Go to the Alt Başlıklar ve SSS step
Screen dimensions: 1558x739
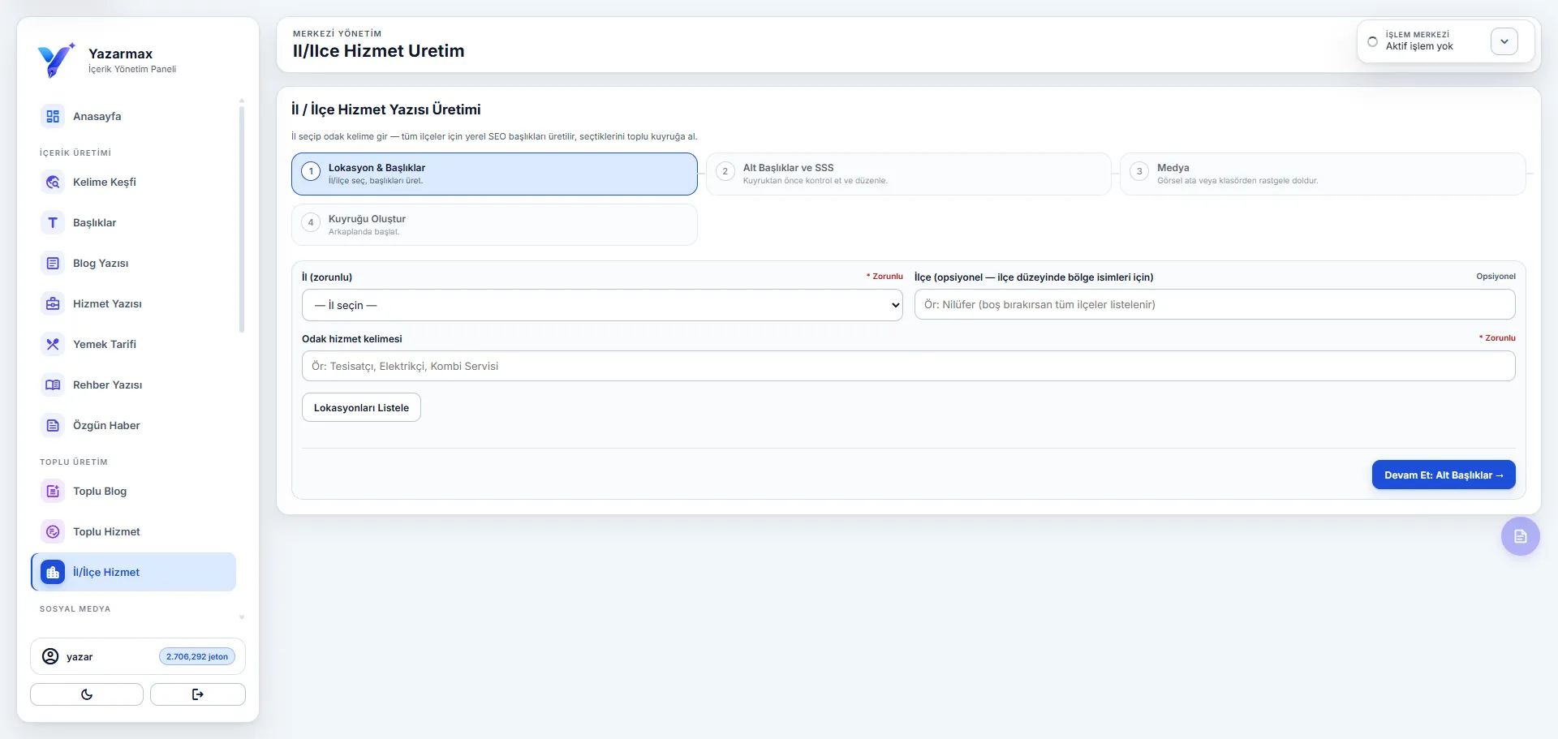tap(908, 174)
